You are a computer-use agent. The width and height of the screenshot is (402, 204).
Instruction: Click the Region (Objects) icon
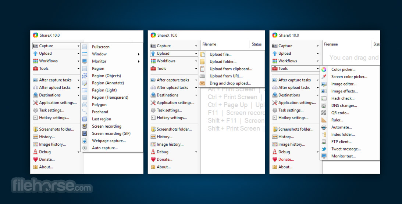click(85, 76)
